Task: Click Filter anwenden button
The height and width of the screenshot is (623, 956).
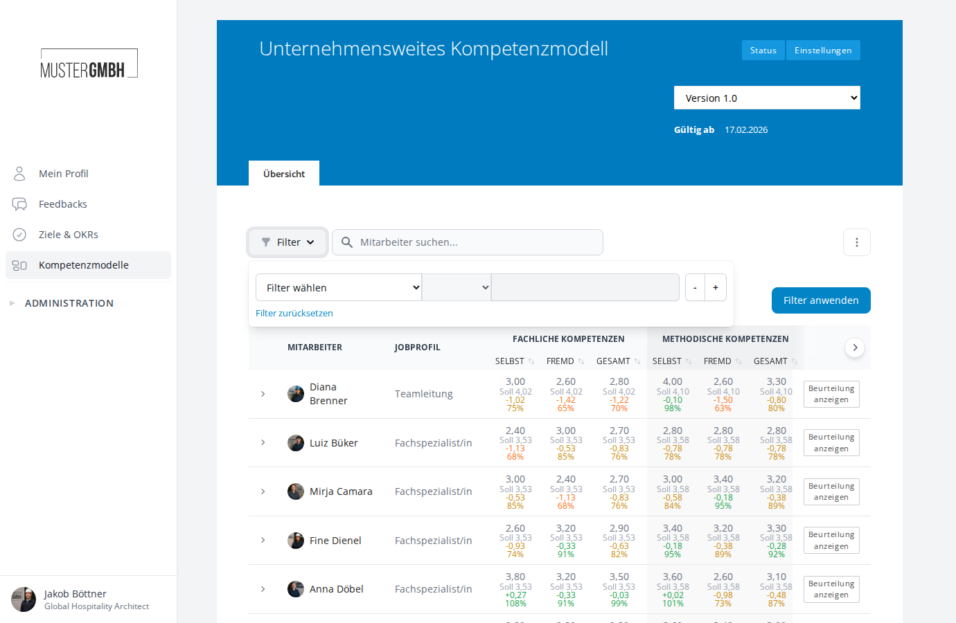Action: (x=821, y=300)
